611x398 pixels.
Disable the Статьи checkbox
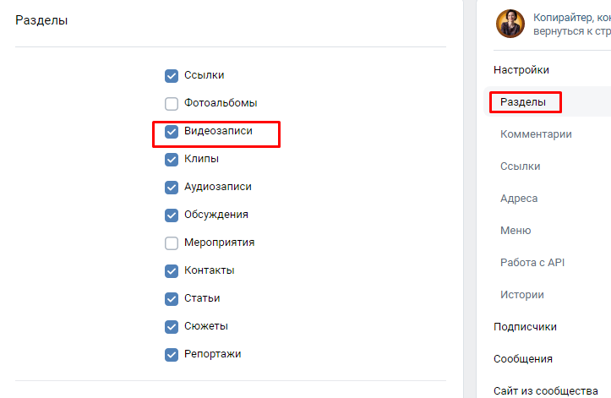pos(172,298)
